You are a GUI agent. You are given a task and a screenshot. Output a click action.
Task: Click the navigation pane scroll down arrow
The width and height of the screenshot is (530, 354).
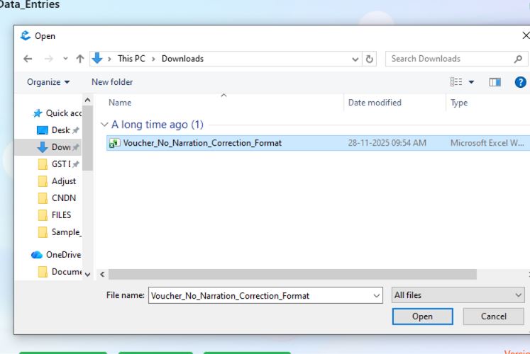pos(87,275)
